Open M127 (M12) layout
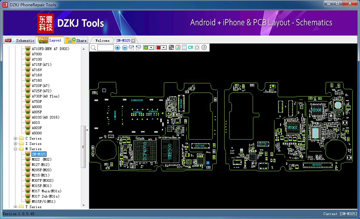This screenshot has height=219, width=360. tap(40, 165)
